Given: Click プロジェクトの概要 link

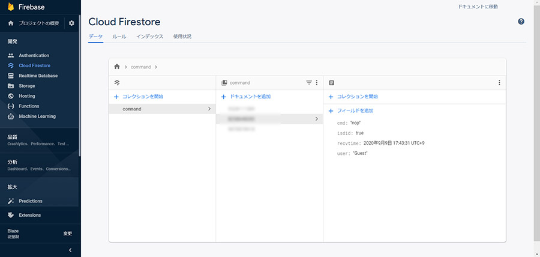Looking at the screenshot, I should pyautogui.click(x=38, y=23).
